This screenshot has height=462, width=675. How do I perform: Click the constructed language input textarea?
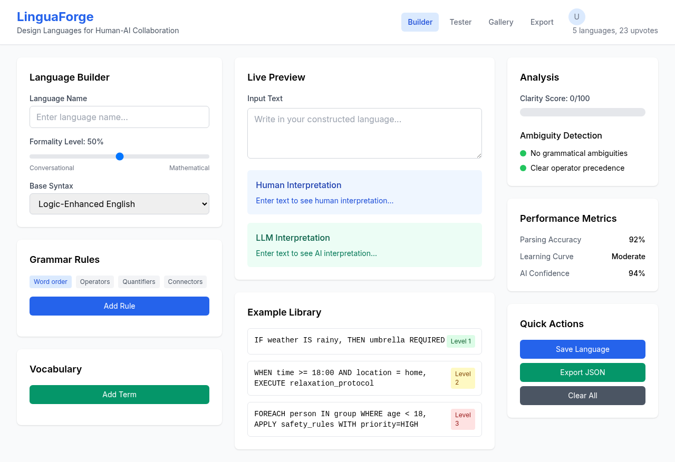(x=364, y=133)
